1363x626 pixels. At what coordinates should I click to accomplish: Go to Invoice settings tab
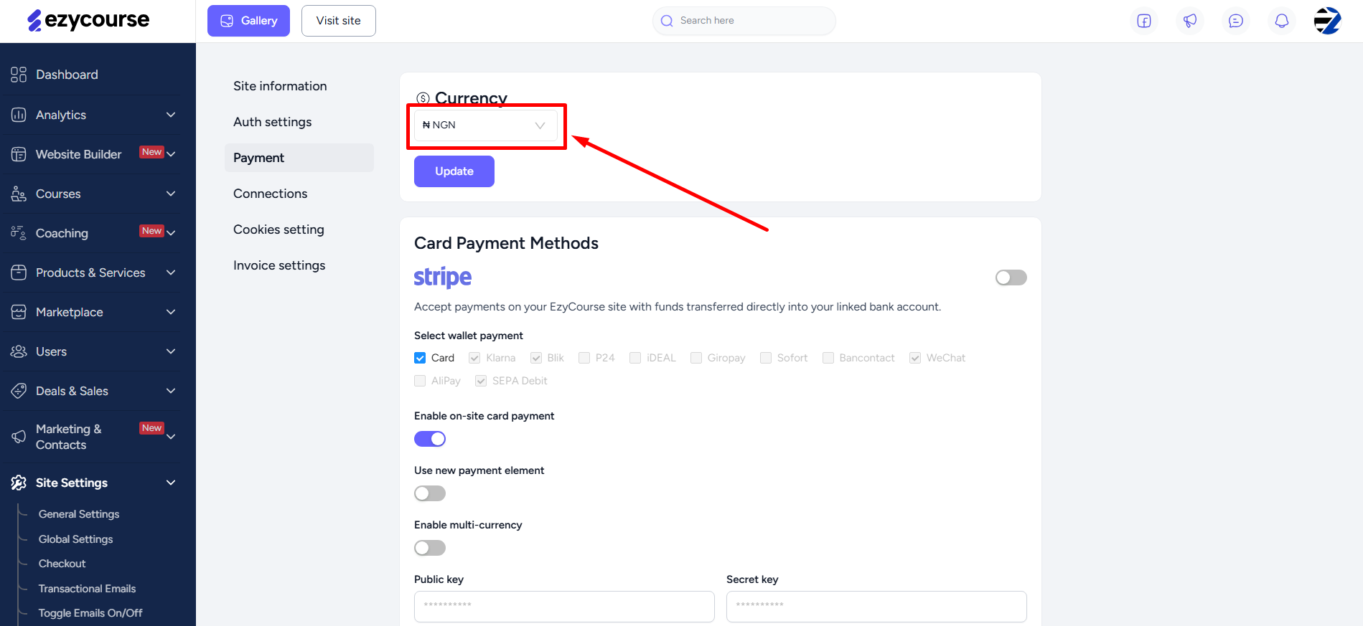pos(279,265)
